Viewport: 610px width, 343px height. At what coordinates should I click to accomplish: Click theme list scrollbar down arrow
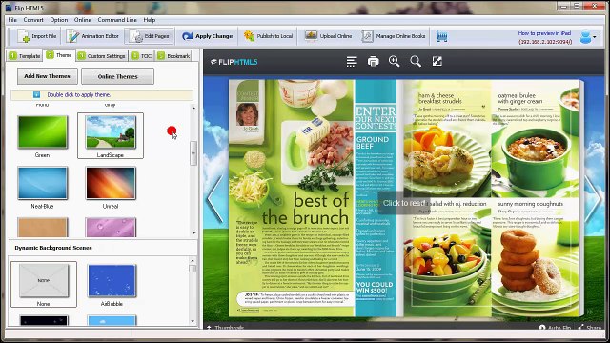pos(193,233)
